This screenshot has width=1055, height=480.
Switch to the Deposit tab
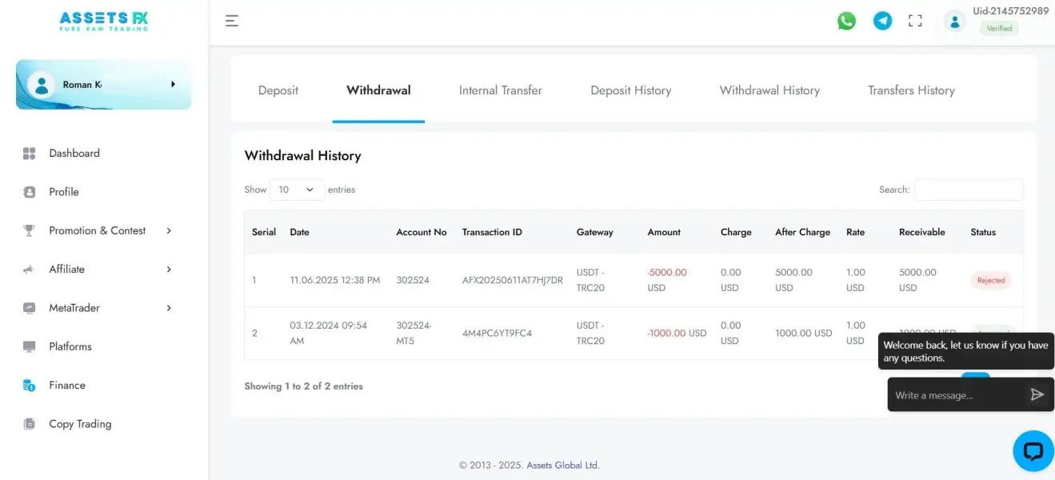278,90
